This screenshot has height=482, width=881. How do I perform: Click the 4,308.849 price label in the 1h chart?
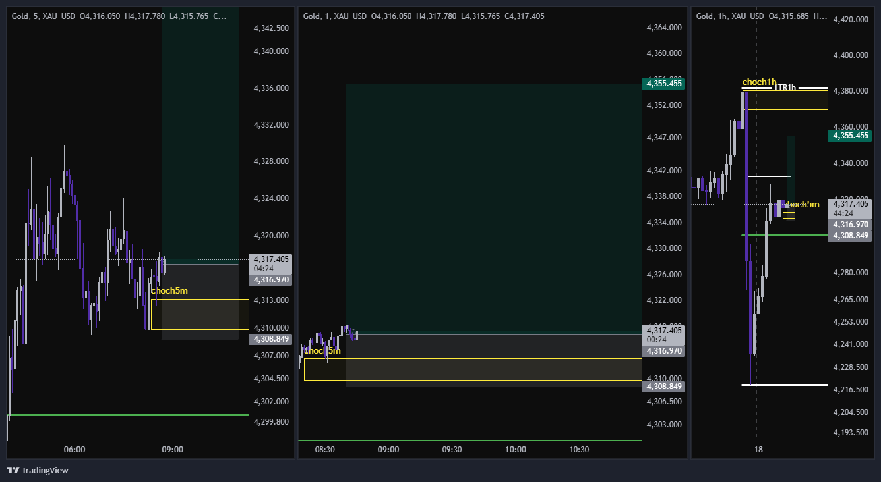[850, 235]
